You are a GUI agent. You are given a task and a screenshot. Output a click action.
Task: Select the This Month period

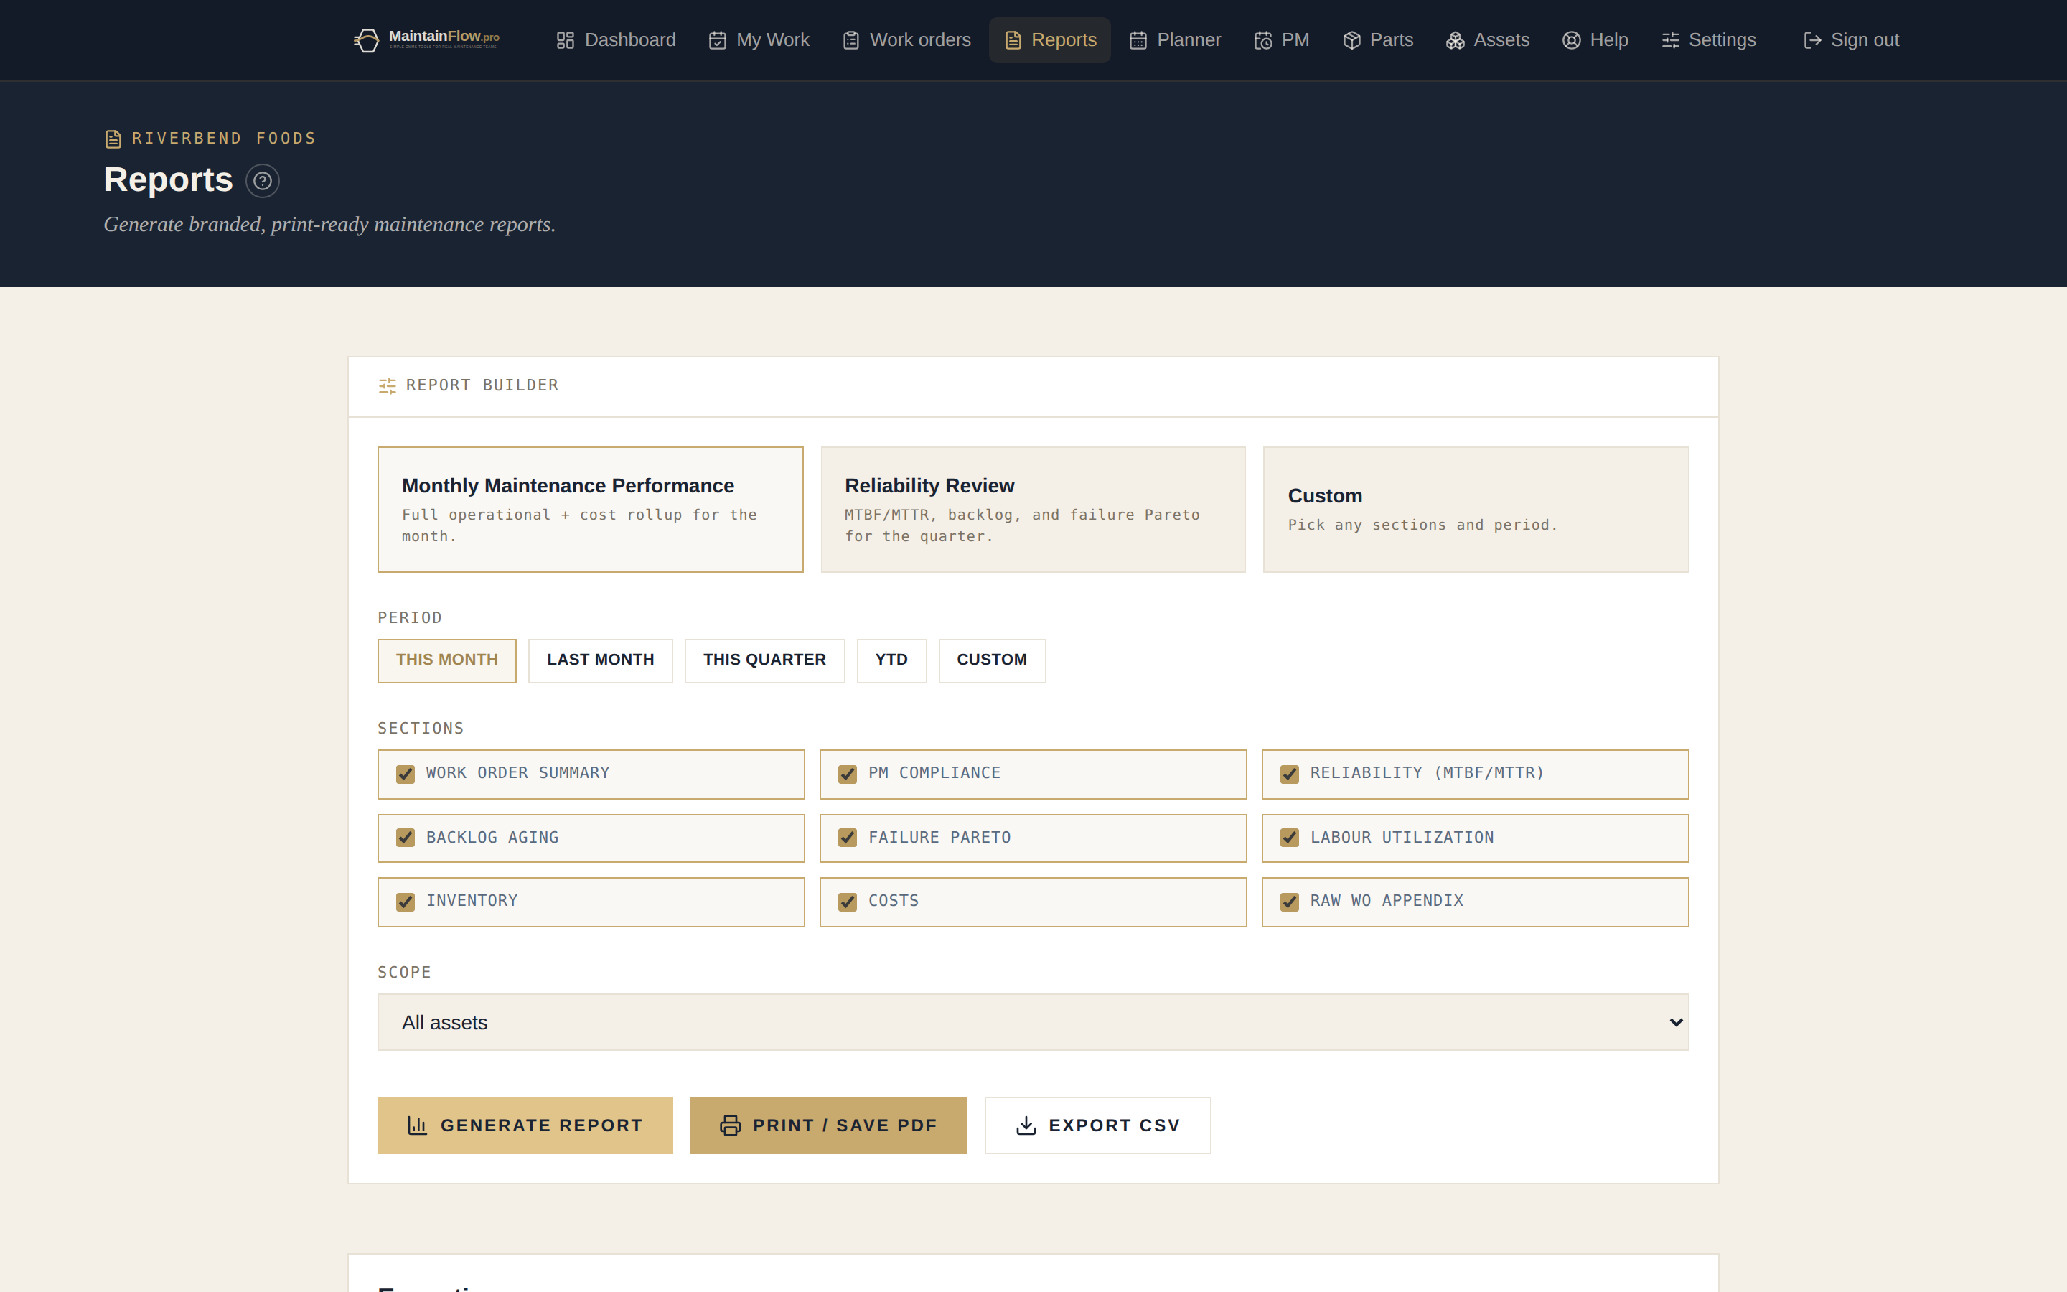click(446, 660)
